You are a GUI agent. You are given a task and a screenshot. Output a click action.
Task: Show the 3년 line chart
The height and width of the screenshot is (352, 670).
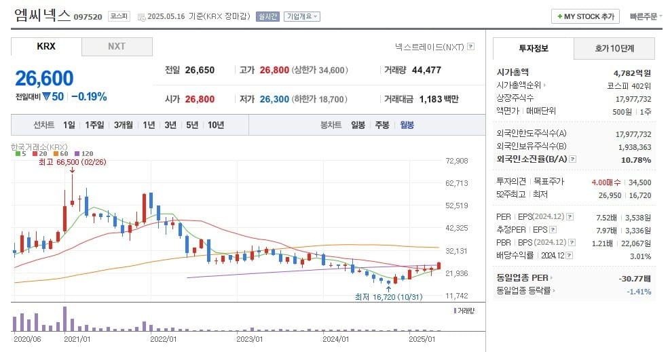coord(170,125)
